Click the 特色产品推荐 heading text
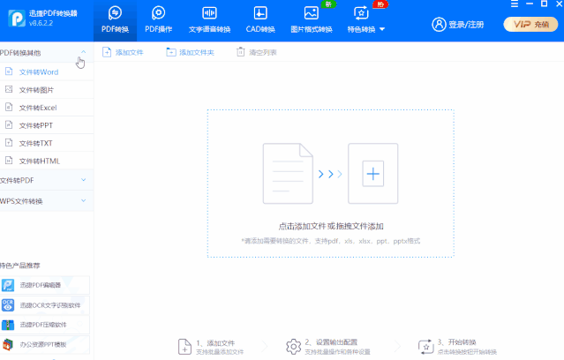564x360 pixels. 20,266
